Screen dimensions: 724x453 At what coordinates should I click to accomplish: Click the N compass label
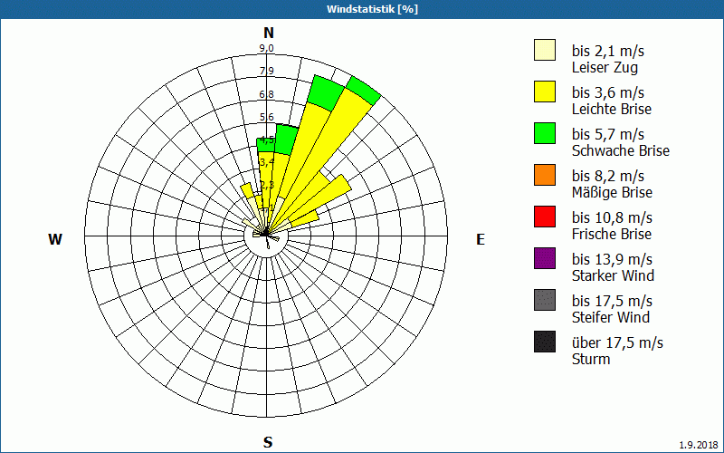click(269, 33)
